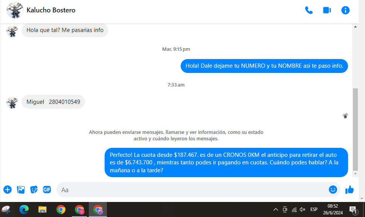This screenshot has height=217, width=365.
Task: Click the Meet Now tray icon
Action: pos(285,209)
